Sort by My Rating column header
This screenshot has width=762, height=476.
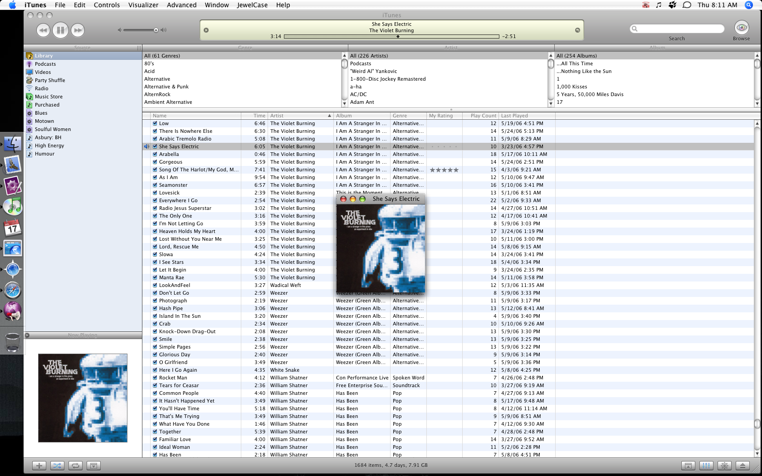point(444,116)
